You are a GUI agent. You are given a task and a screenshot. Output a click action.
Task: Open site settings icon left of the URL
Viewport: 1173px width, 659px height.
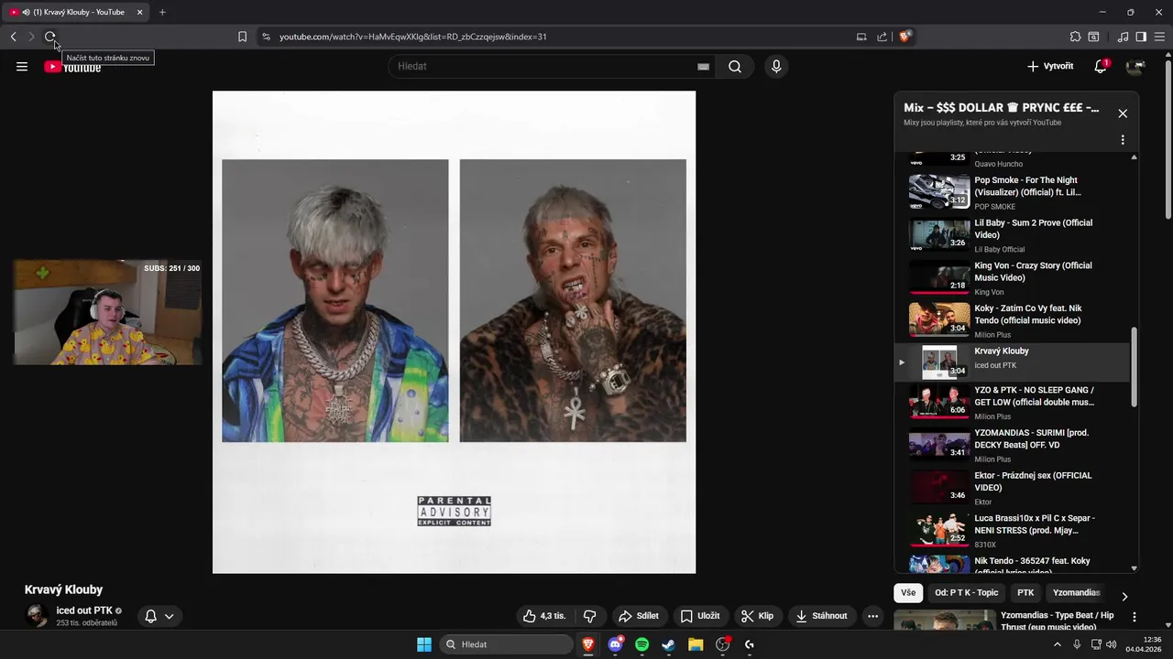(266, 37)
